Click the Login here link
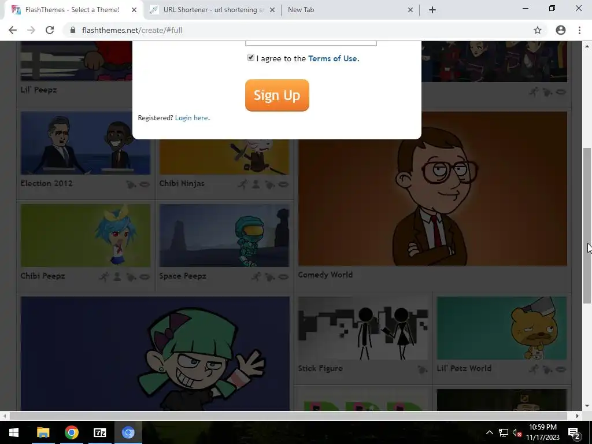This screenshot has width=592, height=444. coord(191,118)
